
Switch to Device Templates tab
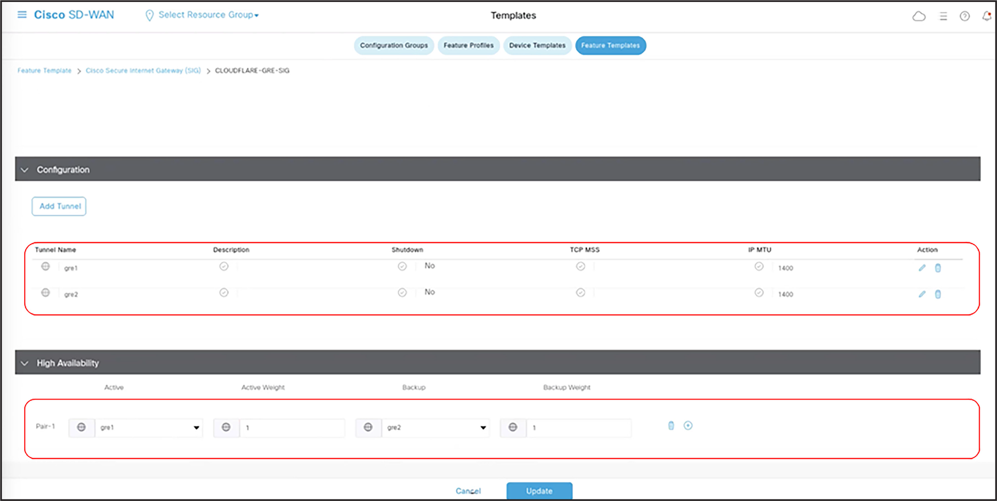click(x=537, y=45)
